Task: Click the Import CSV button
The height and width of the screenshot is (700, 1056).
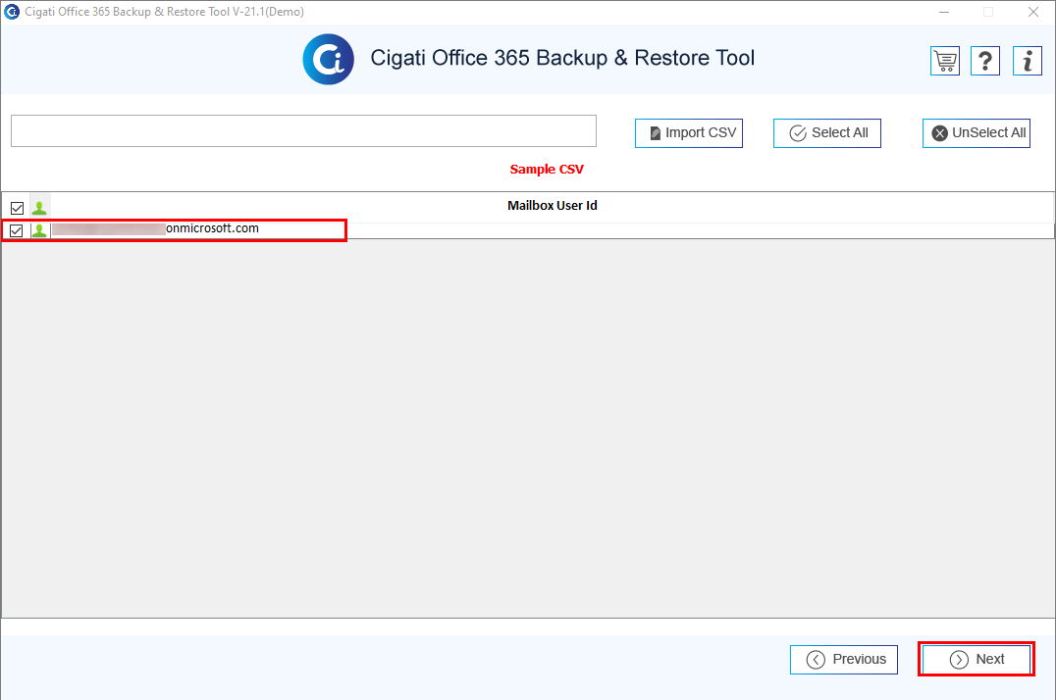Action: tap(688, 132)
